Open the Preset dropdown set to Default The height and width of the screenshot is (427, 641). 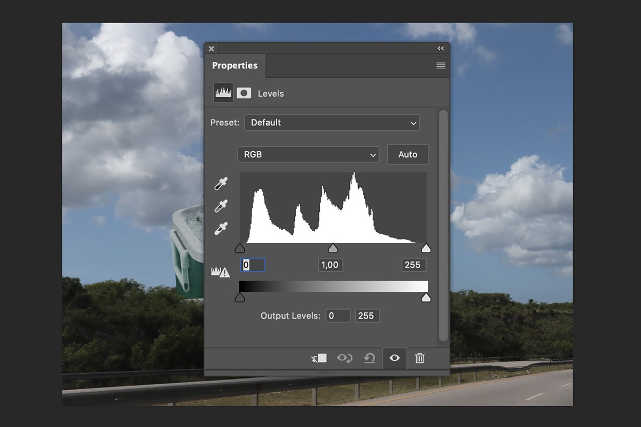click(x=332, y=122)
